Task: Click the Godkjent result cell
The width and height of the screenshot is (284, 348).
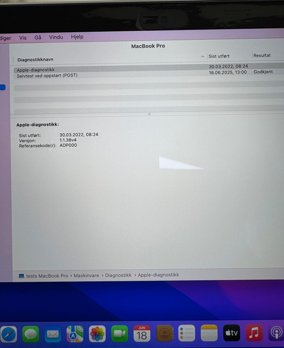Action: (x=263, y=72)
